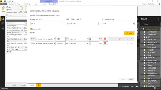Add a new page with plus tab
This screenshot has width=161, height=90.
pos(38,85)
